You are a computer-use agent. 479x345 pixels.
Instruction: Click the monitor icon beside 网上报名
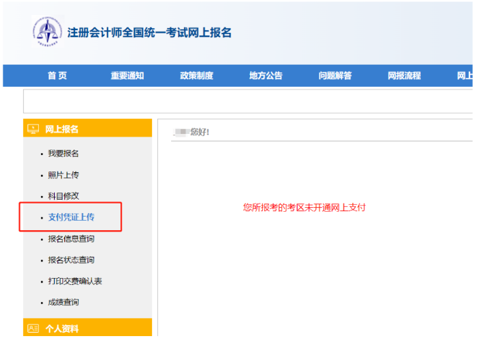33,128
